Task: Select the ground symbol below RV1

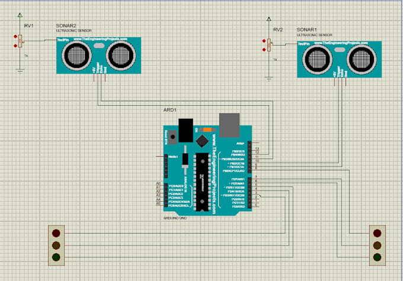Action: click(20, 71)
